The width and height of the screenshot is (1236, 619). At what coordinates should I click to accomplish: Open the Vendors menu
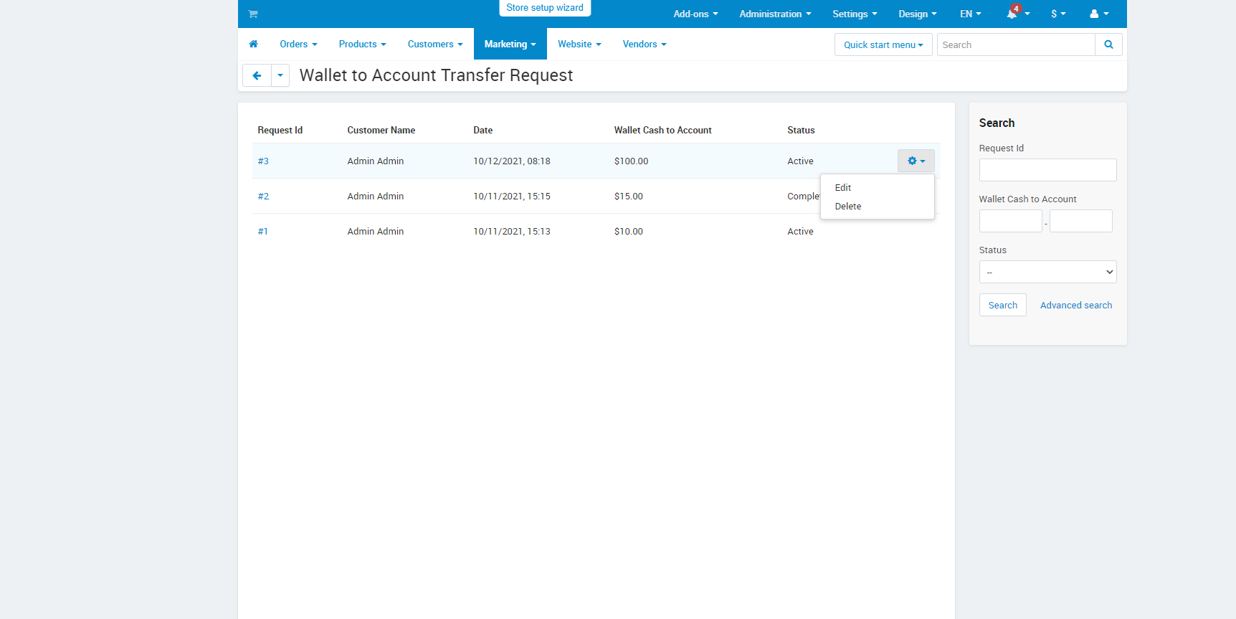pyautogui.click(x=645, y=44)
